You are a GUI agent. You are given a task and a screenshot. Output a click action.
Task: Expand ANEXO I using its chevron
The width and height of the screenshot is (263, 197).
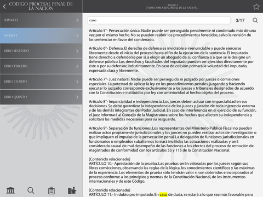click(x=77, y=36)
